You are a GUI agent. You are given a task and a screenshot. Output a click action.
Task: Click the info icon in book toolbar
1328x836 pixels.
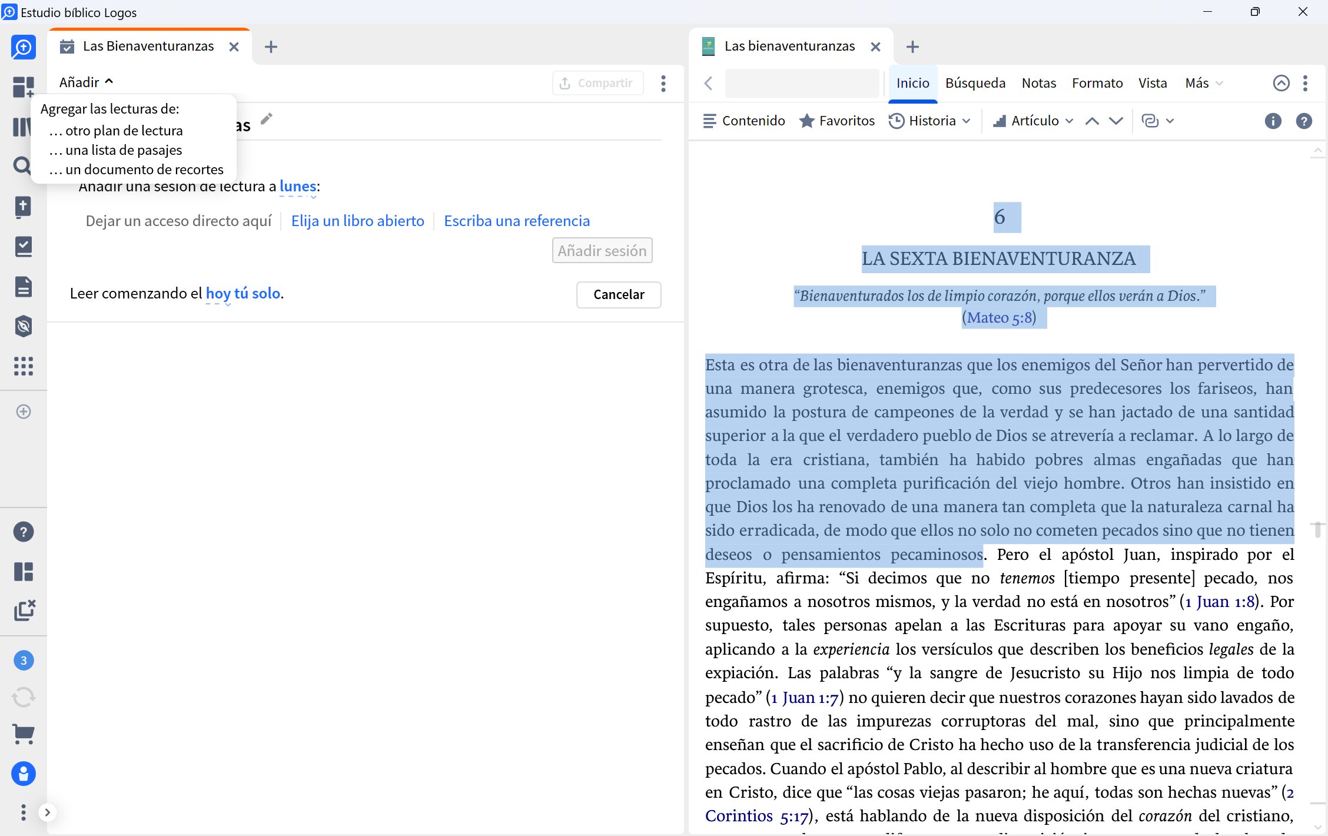(x=1273, y=121)
